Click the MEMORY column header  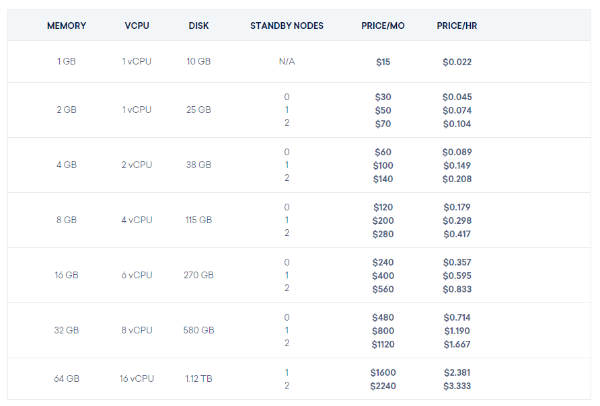(x=67, y=26)
